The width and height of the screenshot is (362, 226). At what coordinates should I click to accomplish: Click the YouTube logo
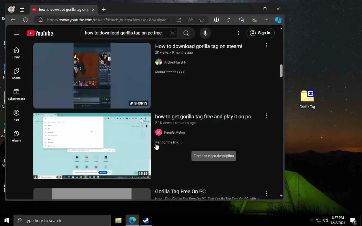[x=40, y=33]
